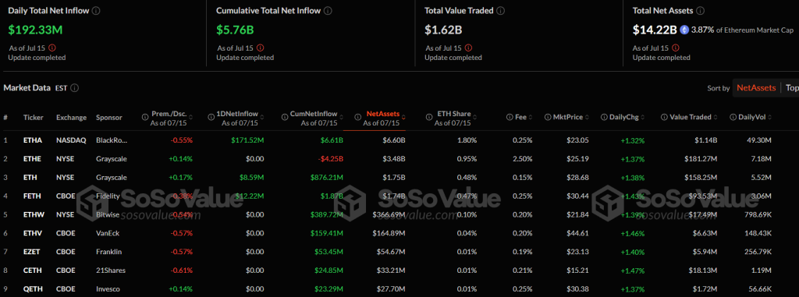Click the Exchange column header
The image size is (799, 297).
(71, 117)
